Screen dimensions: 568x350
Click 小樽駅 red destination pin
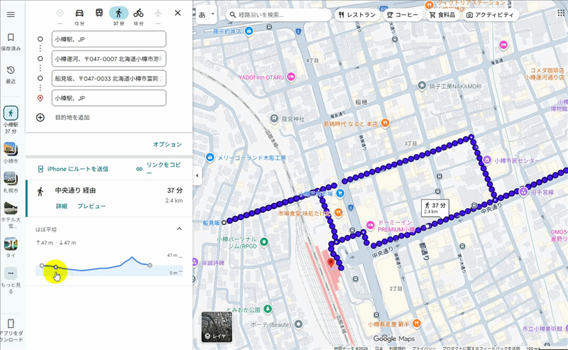pyautogui.click(x=330, y=263)
